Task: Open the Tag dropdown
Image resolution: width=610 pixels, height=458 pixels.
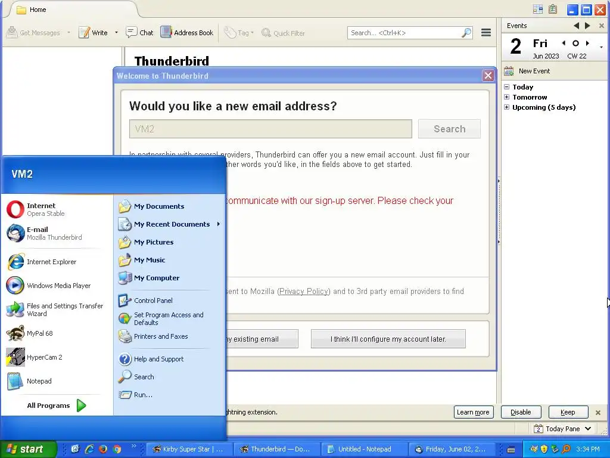Action: [239, 33]
